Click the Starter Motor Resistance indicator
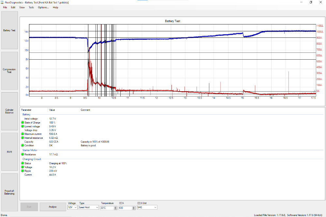 (22, 154)
